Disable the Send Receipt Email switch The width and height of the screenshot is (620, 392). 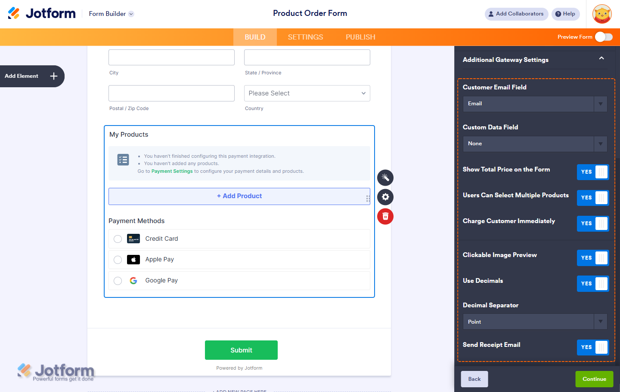592,347
